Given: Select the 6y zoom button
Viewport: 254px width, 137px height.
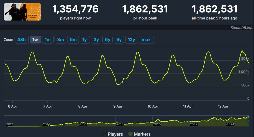Looking at the screenshot, I should 107,39.
